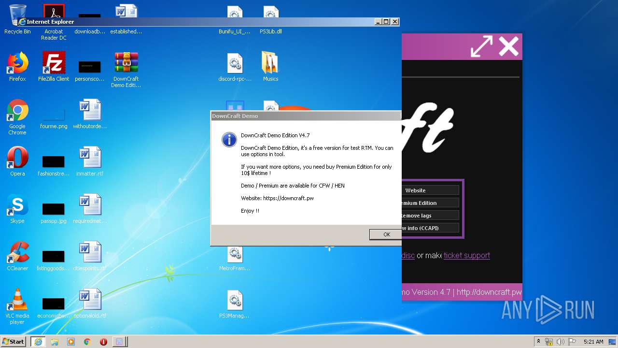Image resolution: width=618 pixels, height=348 pixels.
Task: Click the Premium Edition button
Action: (x=429, y=203)
